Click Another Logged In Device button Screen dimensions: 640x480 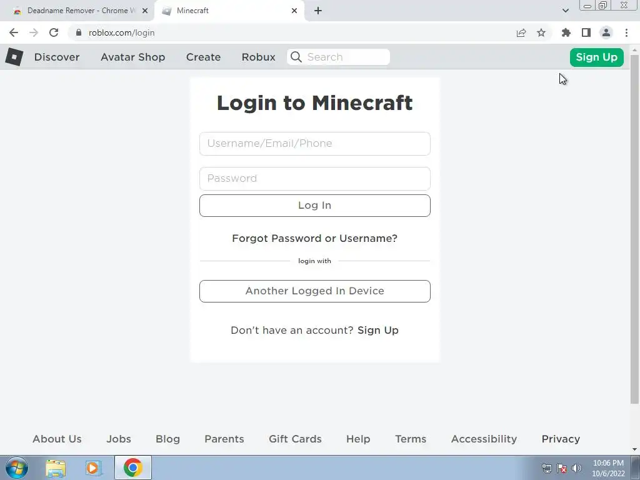coord(315,291)
